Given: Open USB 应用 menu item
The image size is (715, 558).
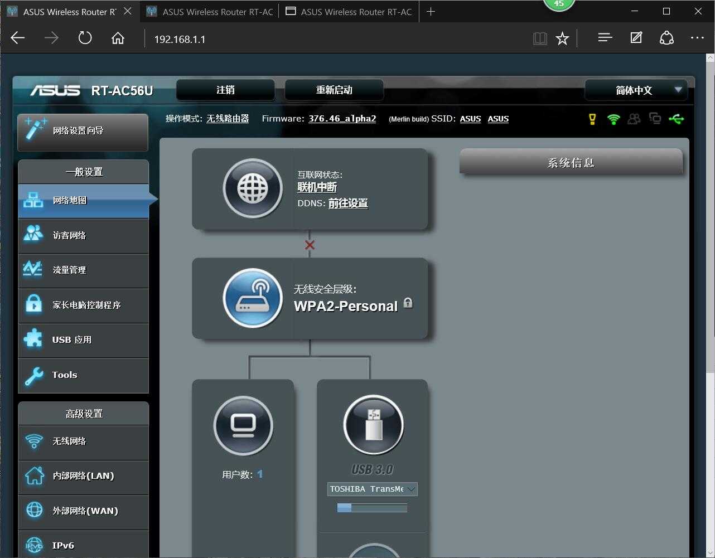Looking at the screenshot, I should coord(83,339).
